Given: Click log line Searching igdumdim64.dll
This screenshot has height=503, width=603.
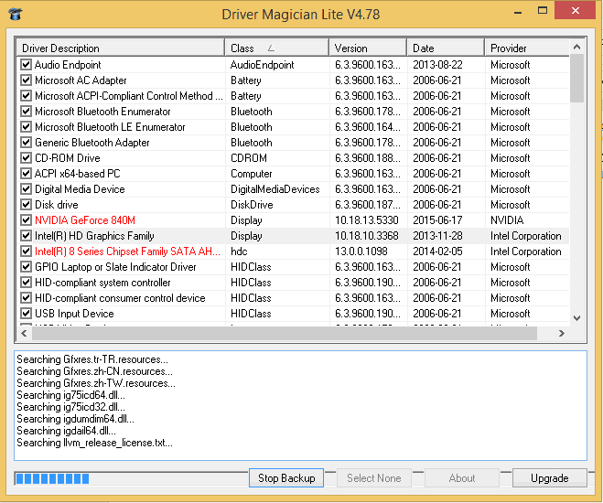Looking at the screenshot, I should 75,419.
